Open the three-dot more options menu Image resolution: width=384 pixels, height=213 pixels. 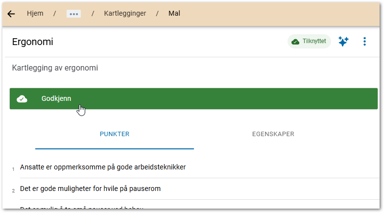[364, 42]
